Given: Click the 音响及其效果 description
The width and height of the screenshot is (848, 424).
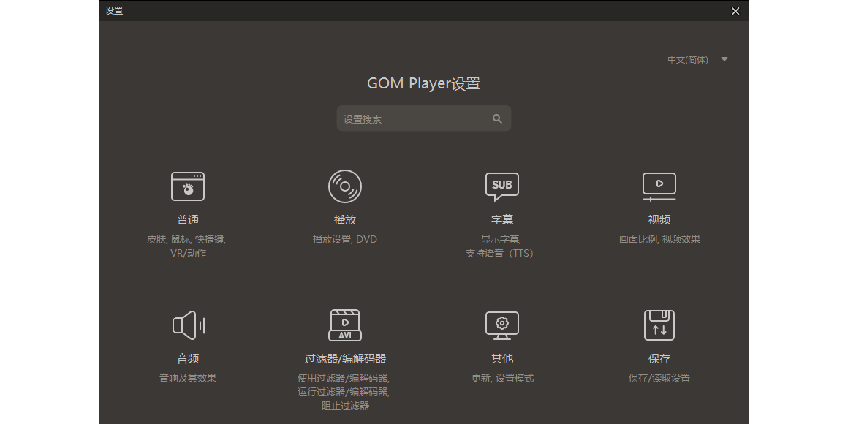Looking at the screenshot, I should [x=188, y=378].
